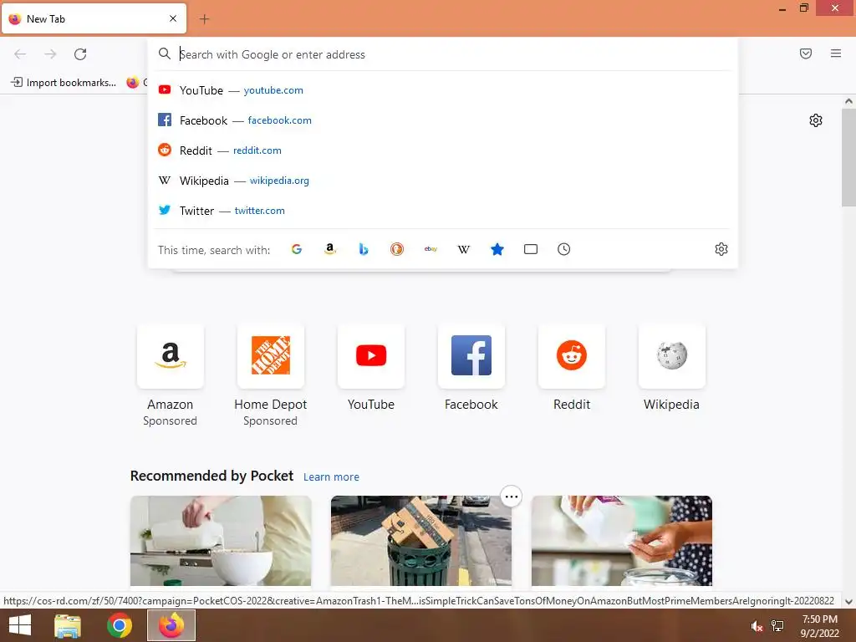Click muted volume icon in system tray
The height and width of the screenshot is (642, 856).
756,626
